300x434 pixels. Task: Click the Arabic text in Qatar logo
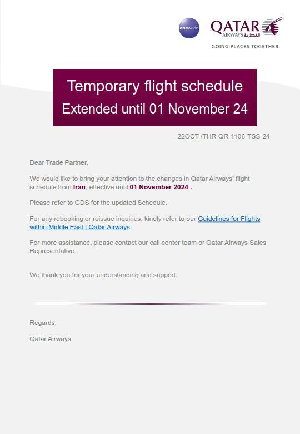click(x=252, y=35)
